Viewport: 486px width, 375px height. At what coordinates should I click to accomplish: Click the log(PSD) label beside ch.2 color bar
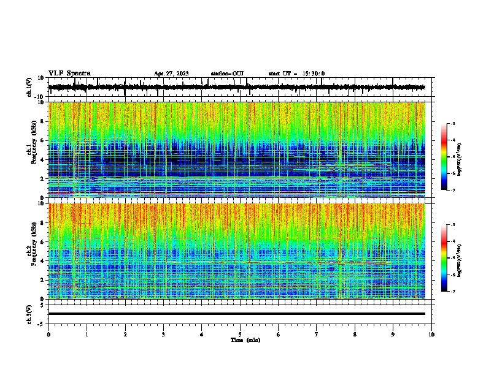click(460, 260)
